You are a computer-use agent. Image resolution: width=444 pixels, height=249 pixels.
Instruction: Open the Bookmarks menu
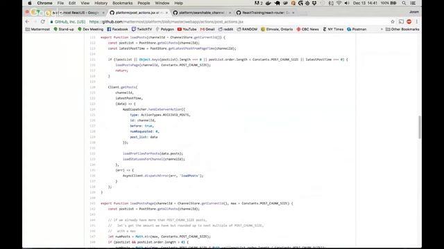click(x=122, y=3)
